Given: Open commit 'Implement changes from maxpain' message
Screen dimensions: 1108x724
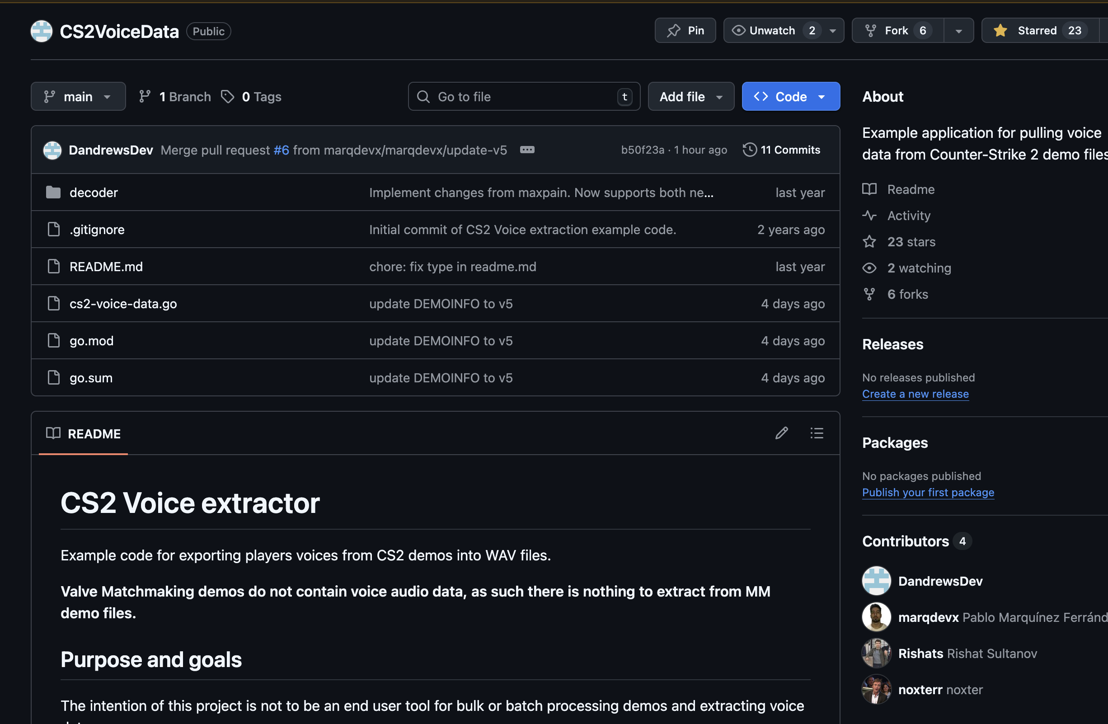Looking at the screenshot, I should coord(541,193).
